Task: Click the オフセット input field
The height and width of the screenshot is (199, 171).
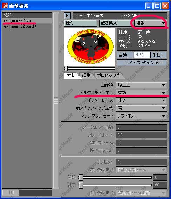Action: 141,162
